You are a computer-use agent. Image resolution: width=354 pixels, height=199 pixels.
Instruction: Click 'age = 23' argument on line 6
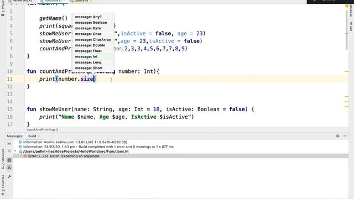coord(133,41)
